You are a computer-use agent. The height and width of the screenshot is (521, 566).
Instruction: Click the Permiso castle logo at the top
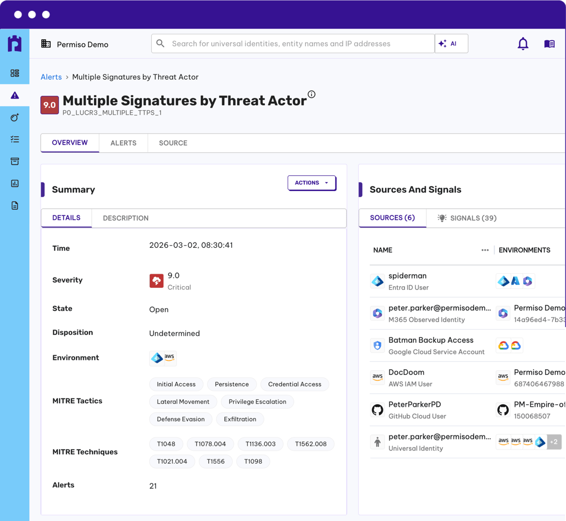(15, 44)
